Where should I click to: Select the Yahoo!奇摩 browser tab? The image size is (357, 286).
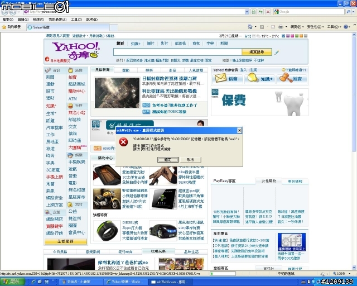[x=68, y=27]
